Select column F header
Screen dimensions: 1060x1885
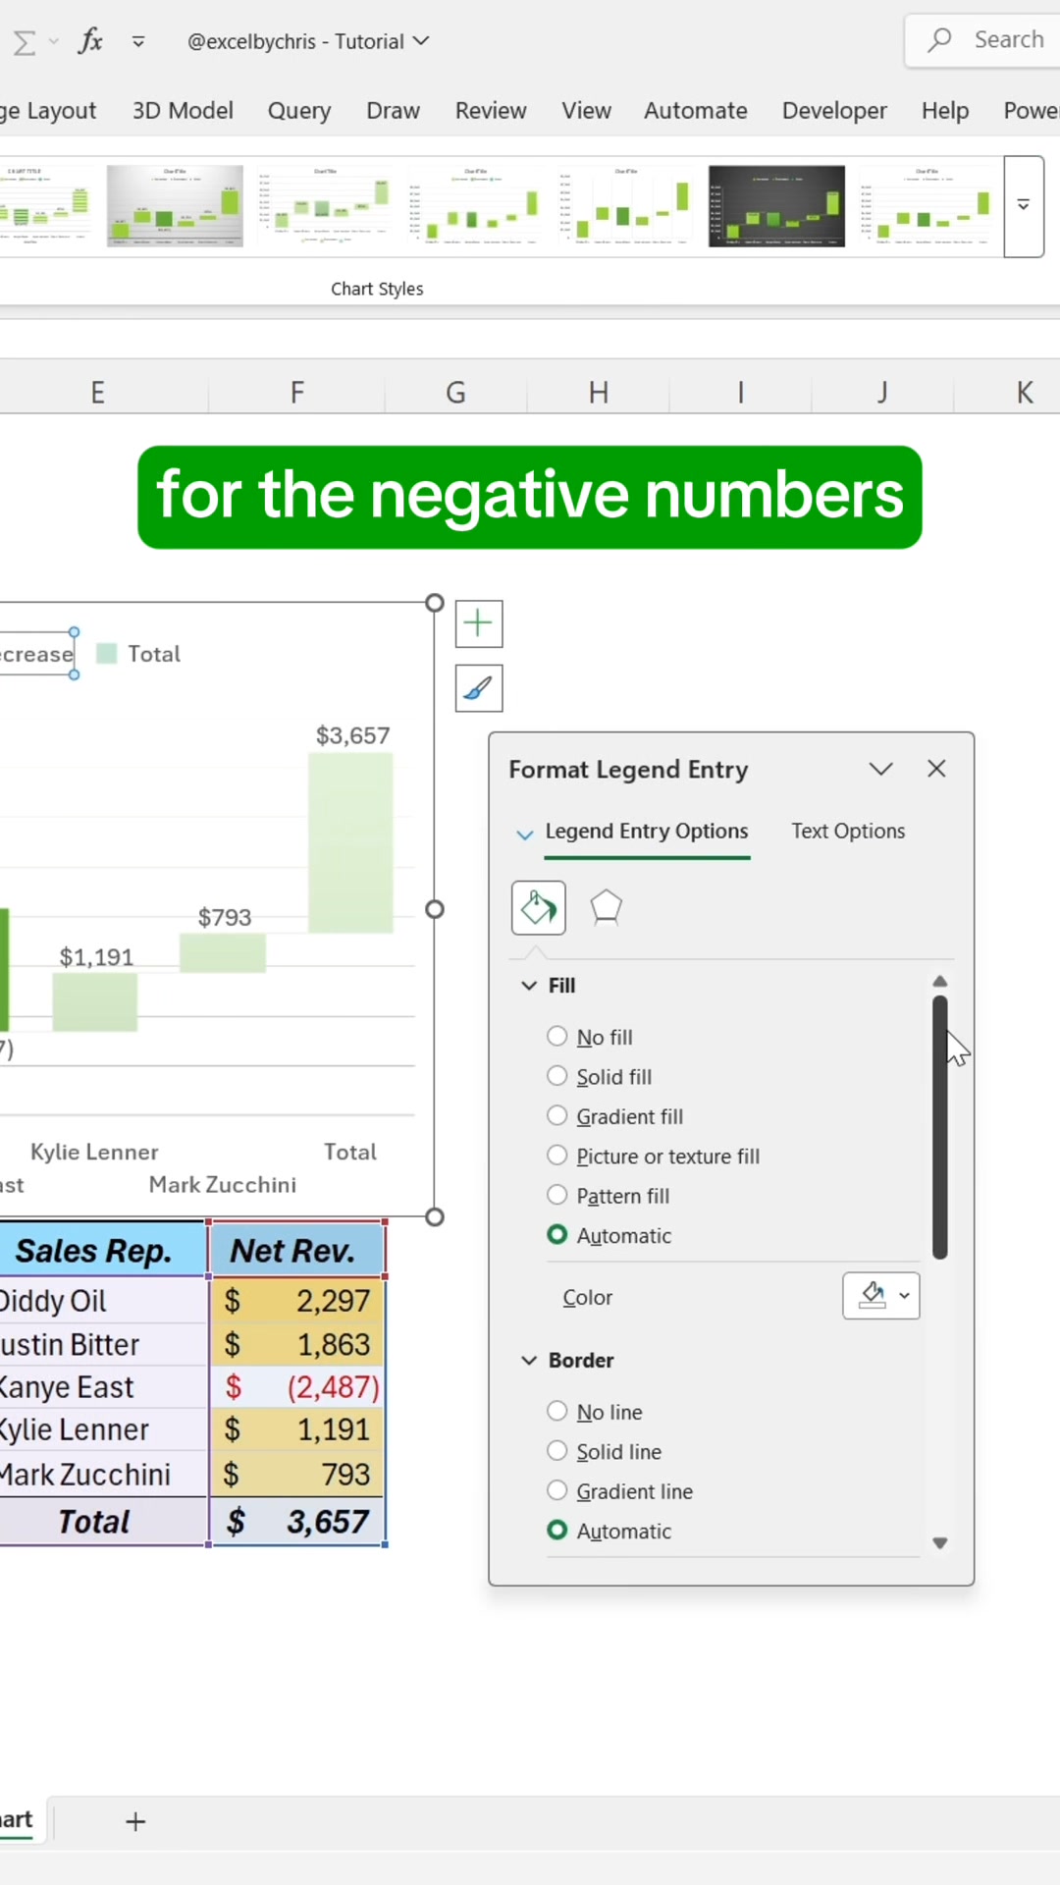click(x=296, y=393)
